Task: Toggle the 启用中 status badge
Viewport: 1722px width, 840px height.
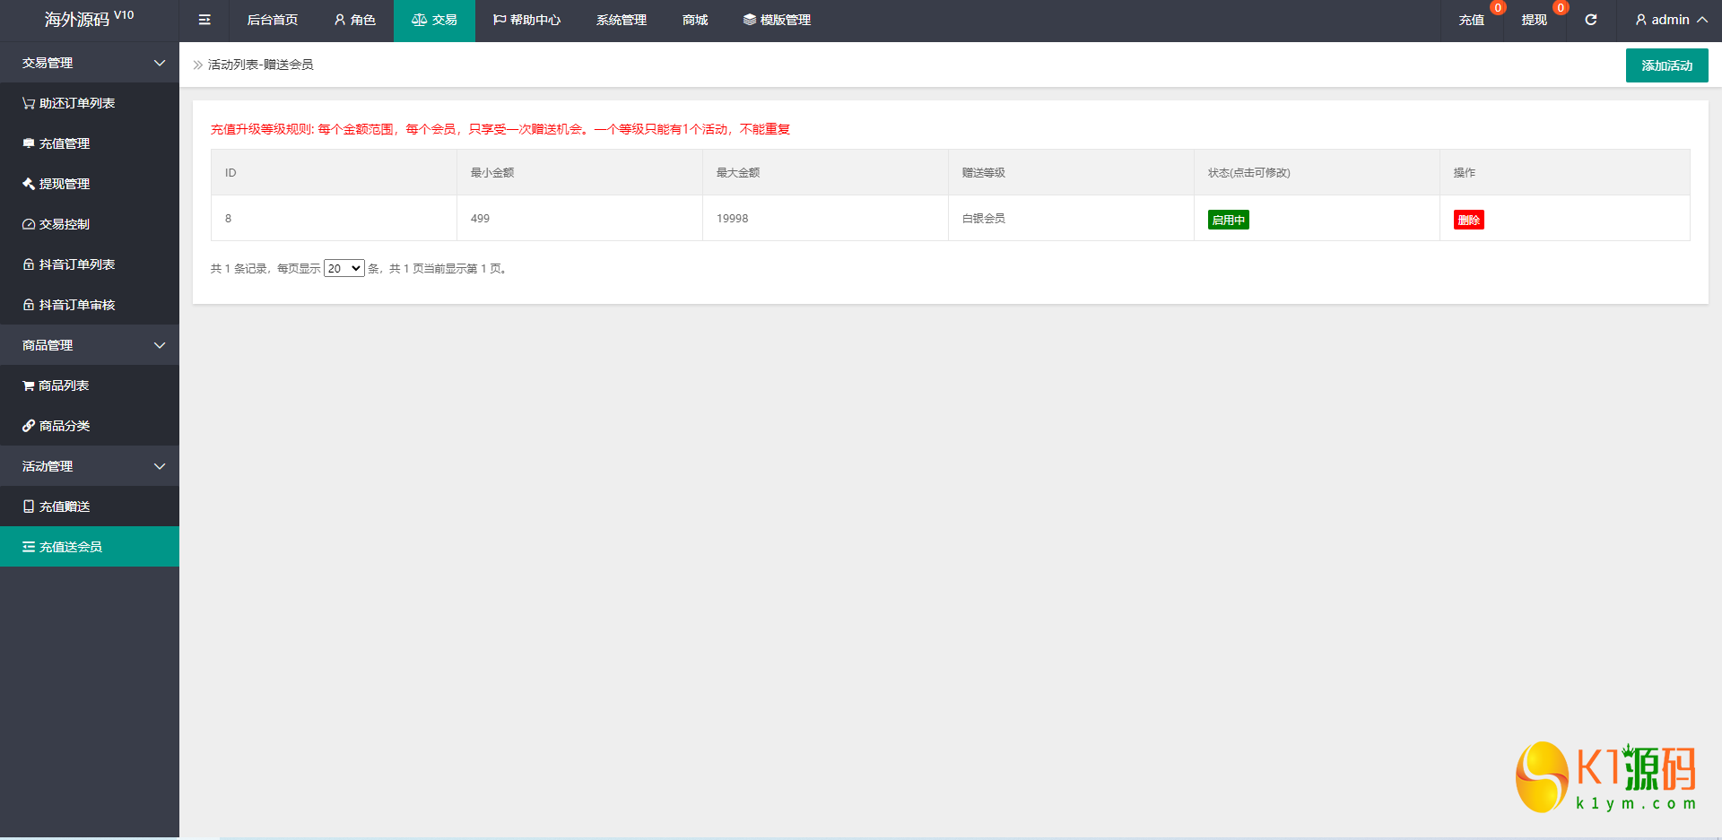Action: tap(1229, 220)
